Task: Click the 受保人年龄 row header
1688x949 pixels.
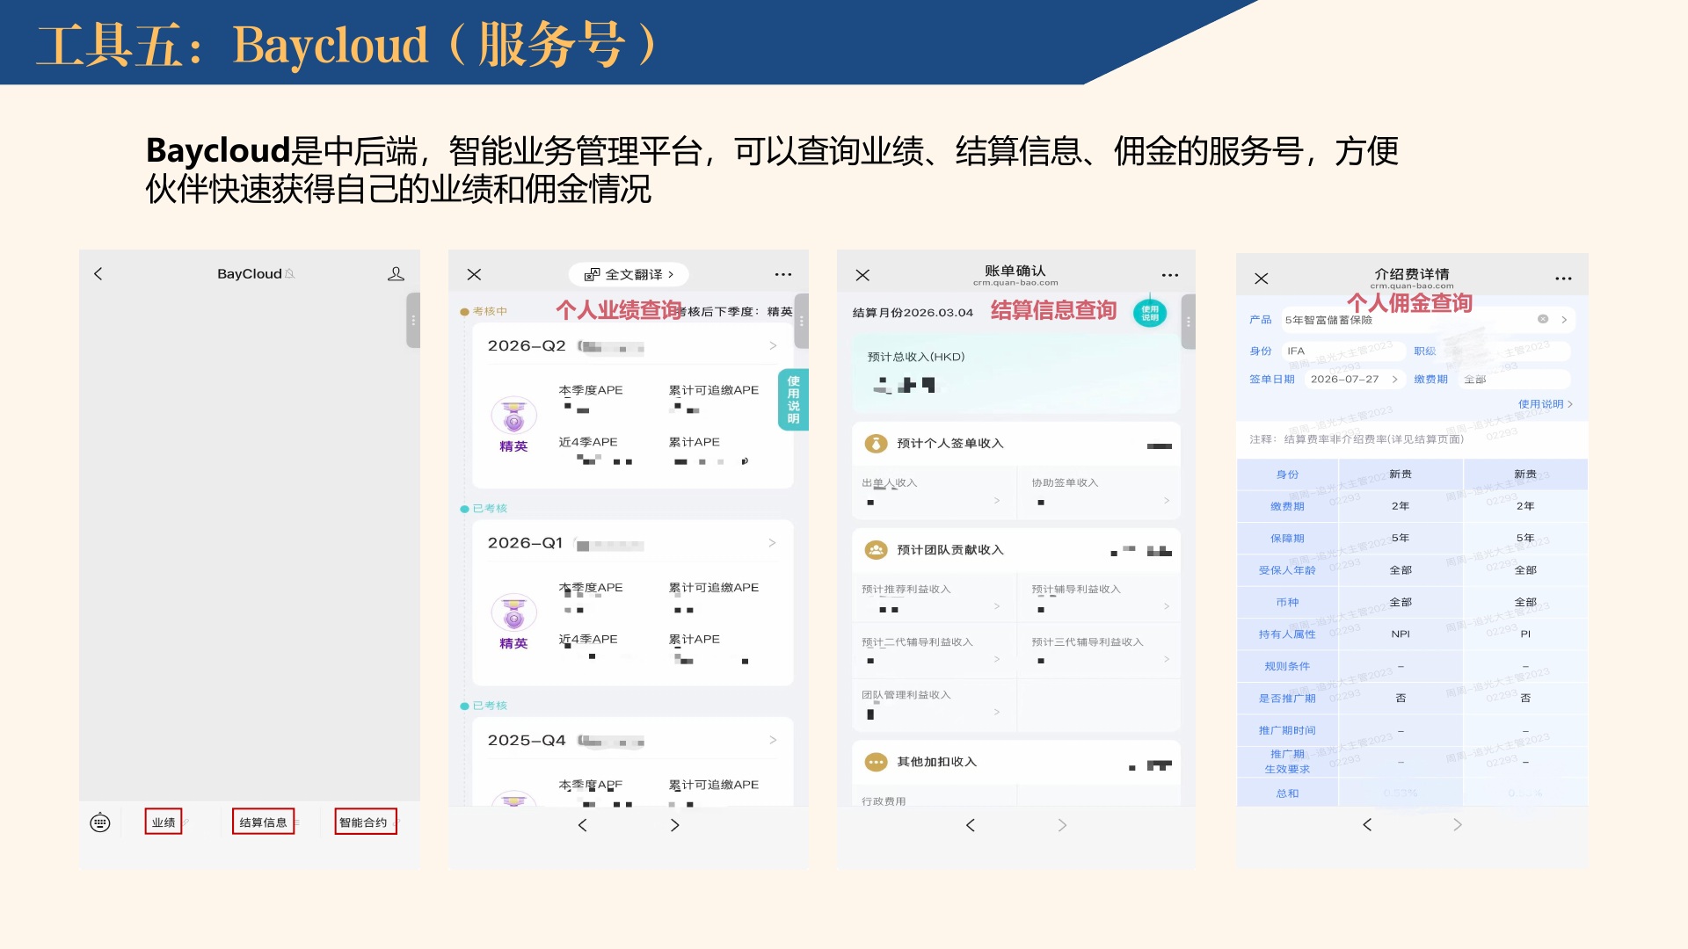Action: pos(1287,570)
